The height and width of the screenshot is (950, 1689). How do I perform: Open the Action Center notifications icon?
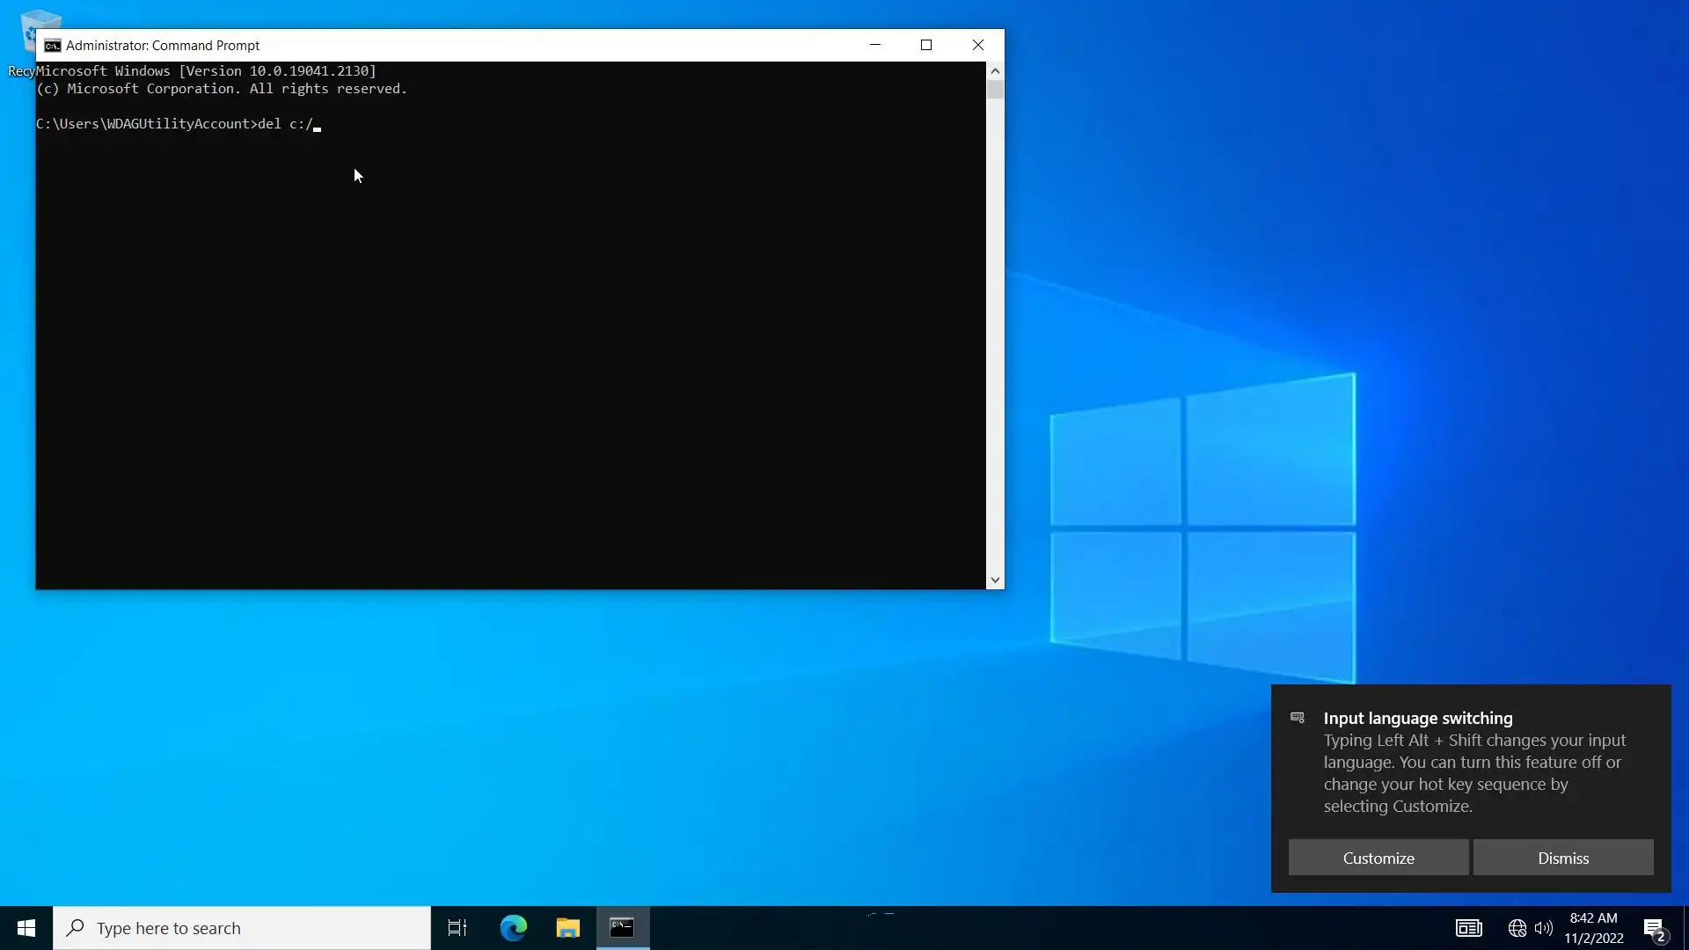pyautogui.click(x=1654, y=929)
